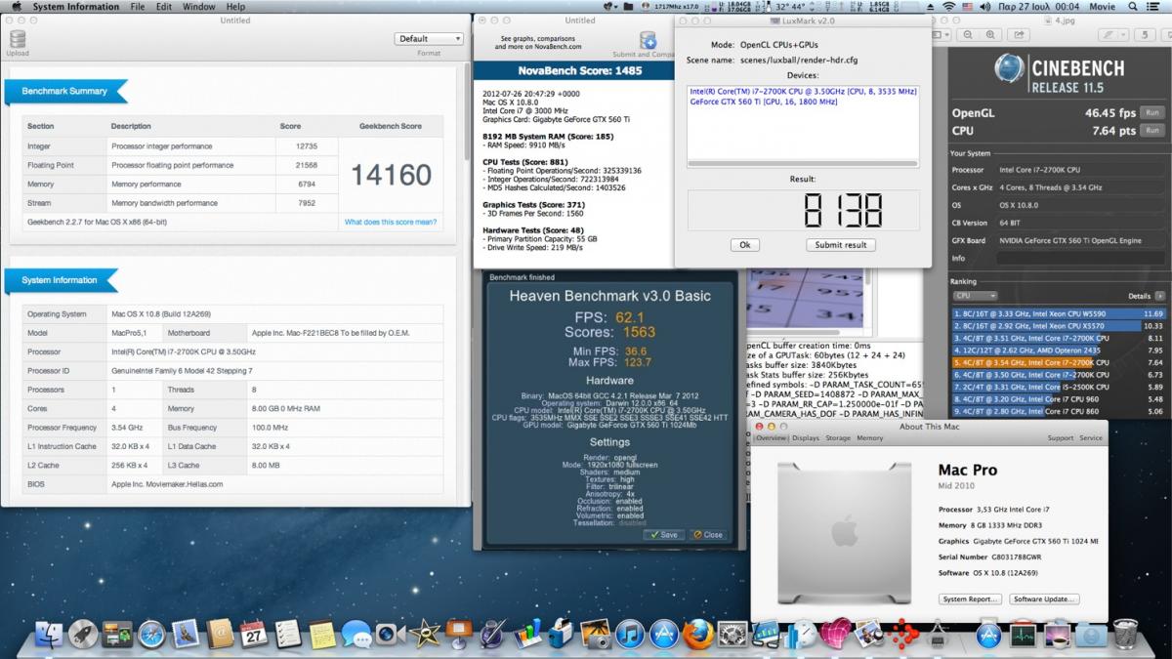1172x659 pixels.
Task: Click Save in Heaven Benchmark results
Action: pyautogui.click(x=664, y=535)
